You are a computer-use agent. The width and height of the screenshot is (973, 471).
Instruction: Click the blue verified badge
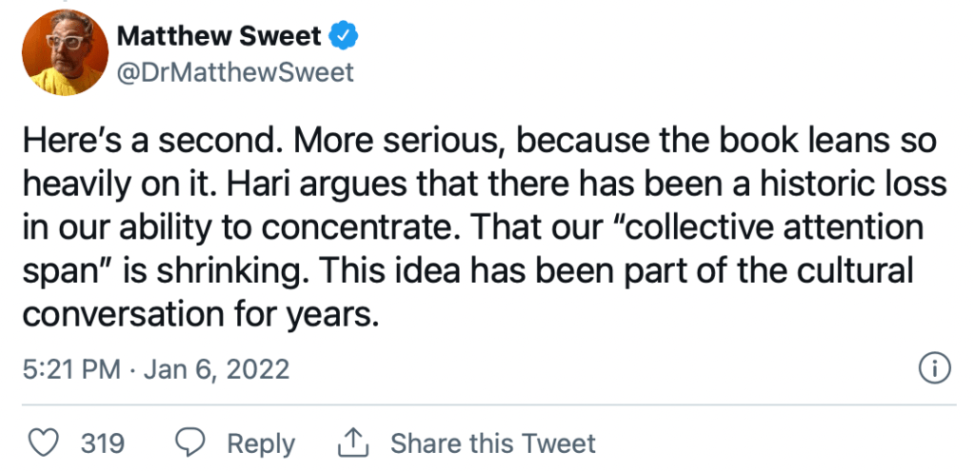341,37
